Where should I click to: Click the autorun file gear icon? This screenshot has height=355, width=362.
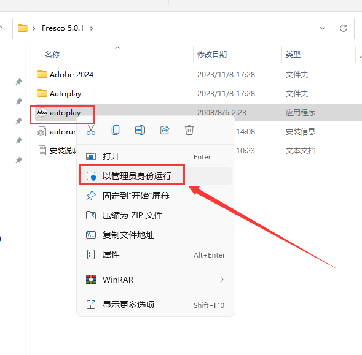tap(42, 132)
